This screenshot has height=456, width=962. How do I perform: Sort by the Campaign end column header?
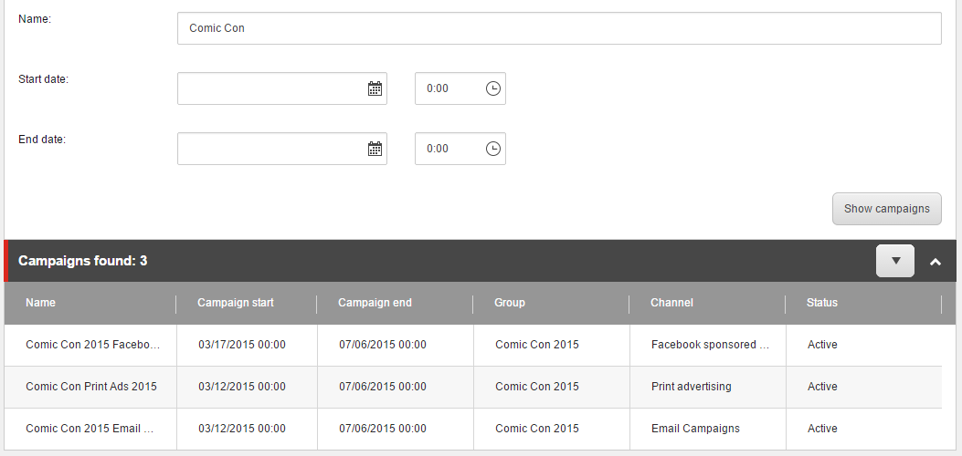[395, 303]
